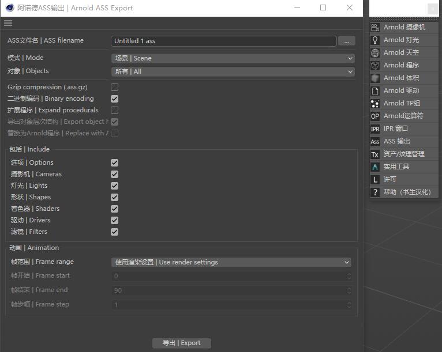This screenshot has height=352, width=442.
Task: Click the Arnold sky globe icon
Action: click(375, 52)
